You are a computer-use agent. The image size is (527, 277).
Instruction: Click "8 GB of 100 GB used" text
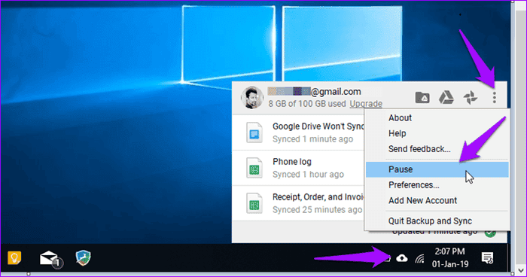click(307, 104)
